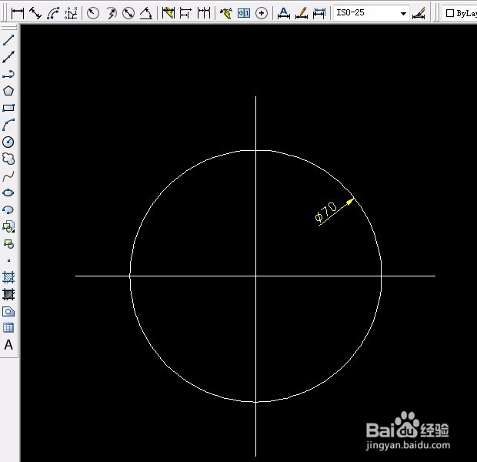Select the Line draw tool
Viewport: 477px width, 462px height.
[x=8, y=40]
